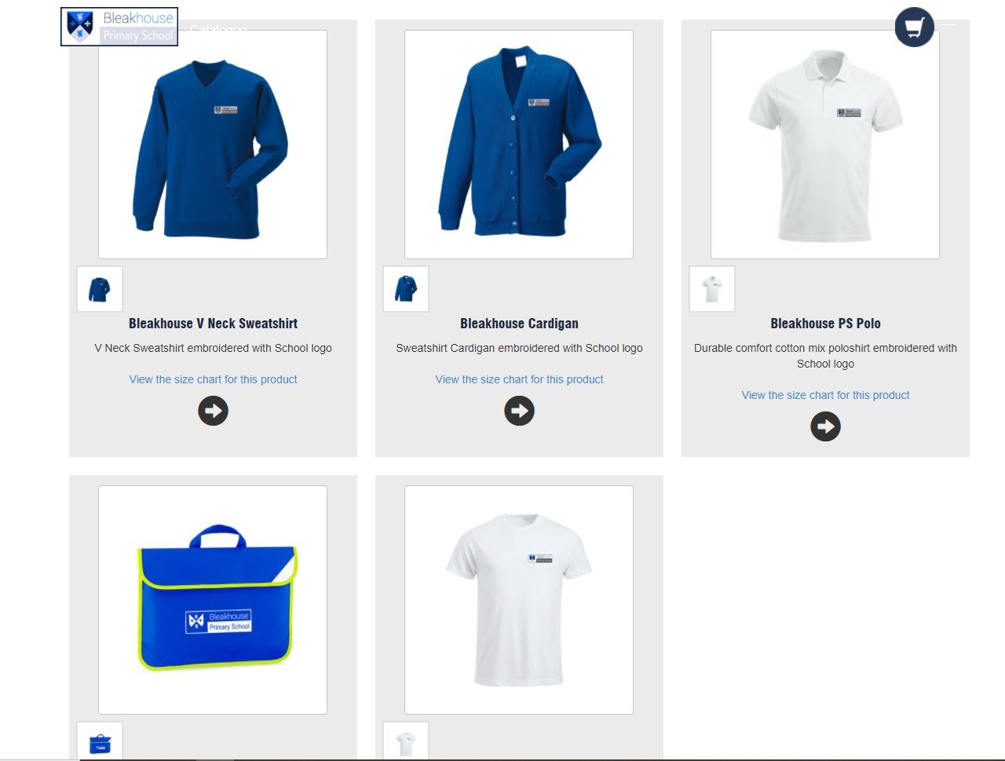Screen dimensions: 1005x761
Task: Click arrow button under Bleakhouse Cardigan
Action: pos(519,411)
